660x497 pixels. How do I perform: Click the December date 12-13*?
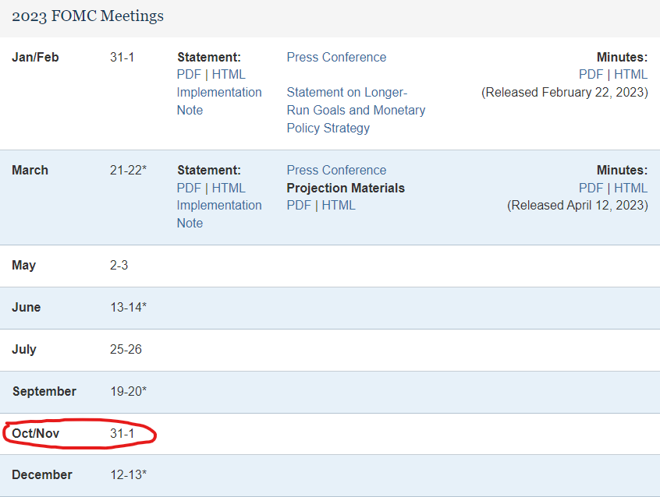click(129, 474)
